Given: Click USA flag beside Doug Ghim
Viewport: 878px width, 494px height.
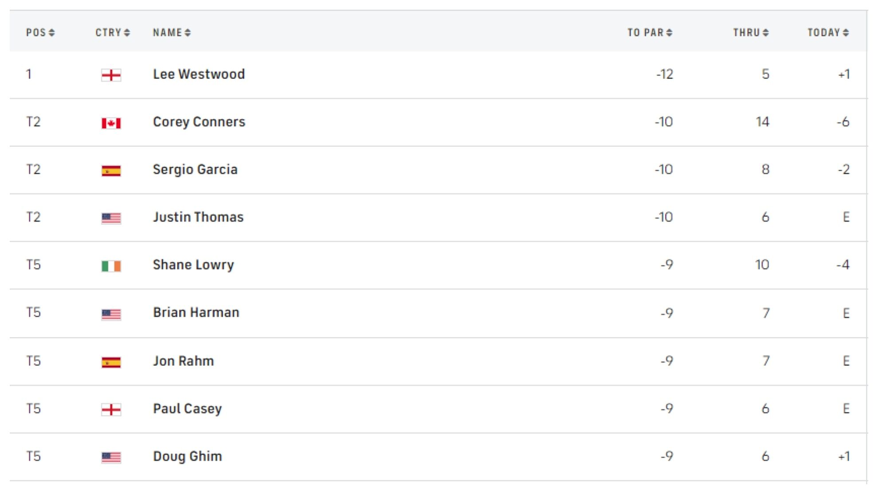Looking at the screenshot, I should point(111,457).
